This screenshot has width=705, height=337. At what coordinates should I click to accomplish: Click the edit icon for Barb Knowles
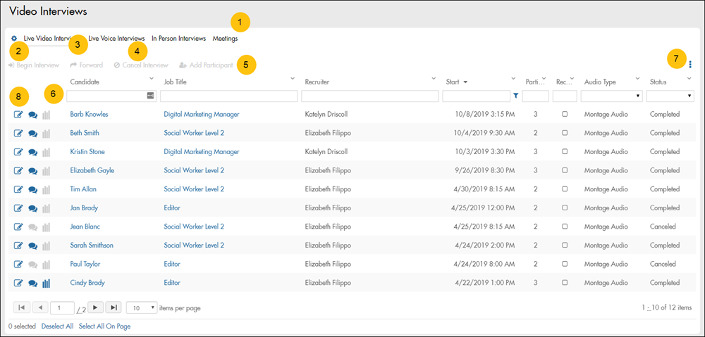pyautogui.click(x=18, y=115)
